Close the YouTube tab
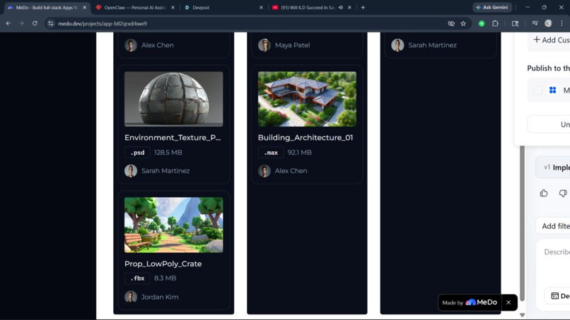The height and width of the screenshot is (320, 570). (349, 7)
